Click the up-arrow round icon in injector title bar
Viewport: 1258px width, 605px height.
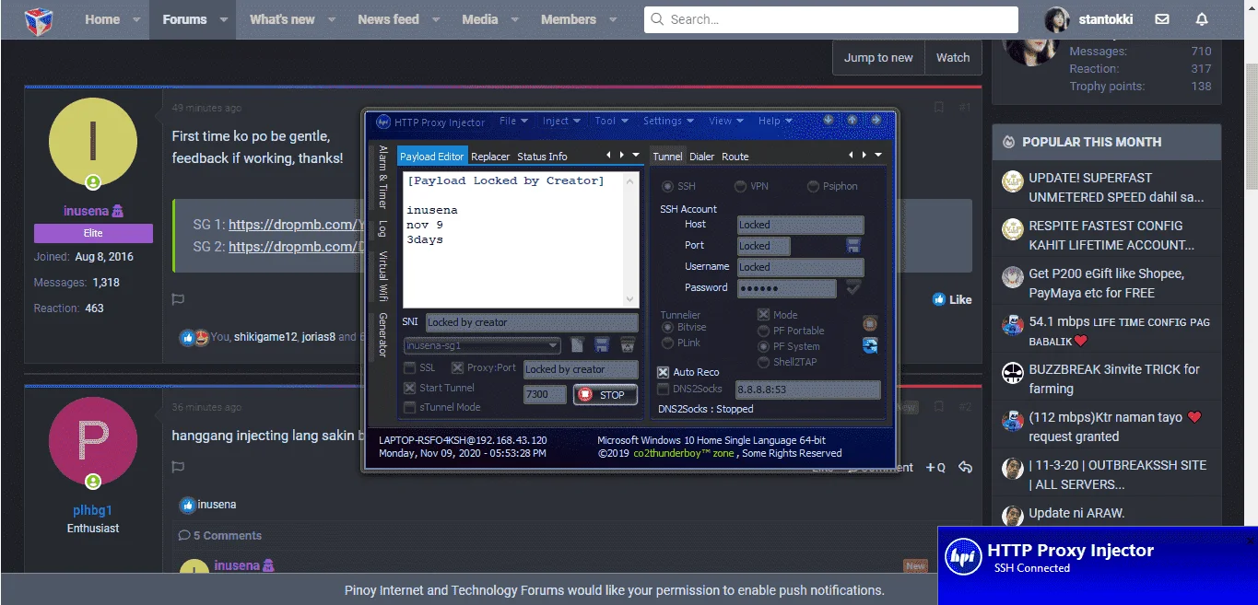(852, 120)
